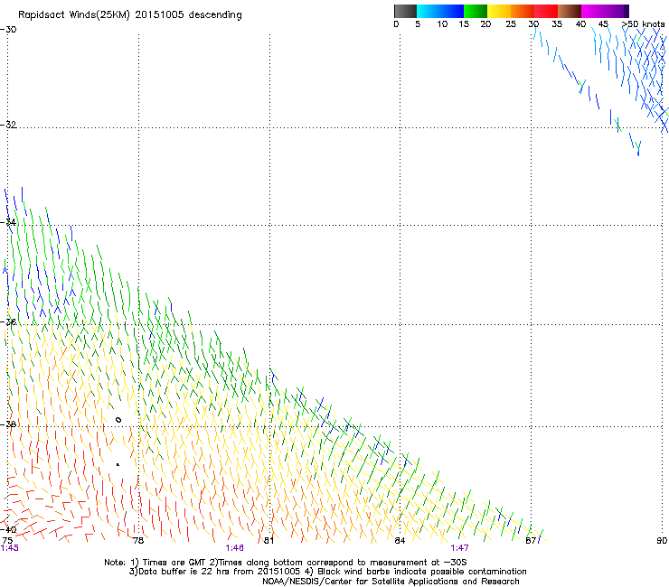
Task: Click the longitude label '75'
Action: click(x=7, y=541)
